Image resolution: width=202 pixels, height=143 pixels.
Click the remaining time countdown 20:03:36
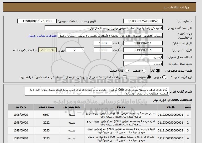point(47,50)
